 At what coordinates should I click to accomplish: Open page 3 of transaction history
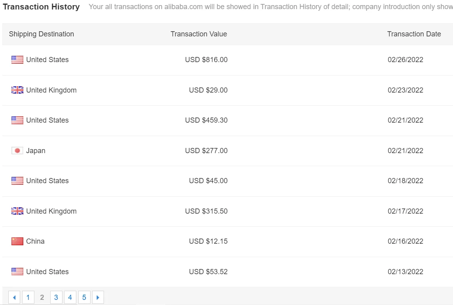pos(56,297)
